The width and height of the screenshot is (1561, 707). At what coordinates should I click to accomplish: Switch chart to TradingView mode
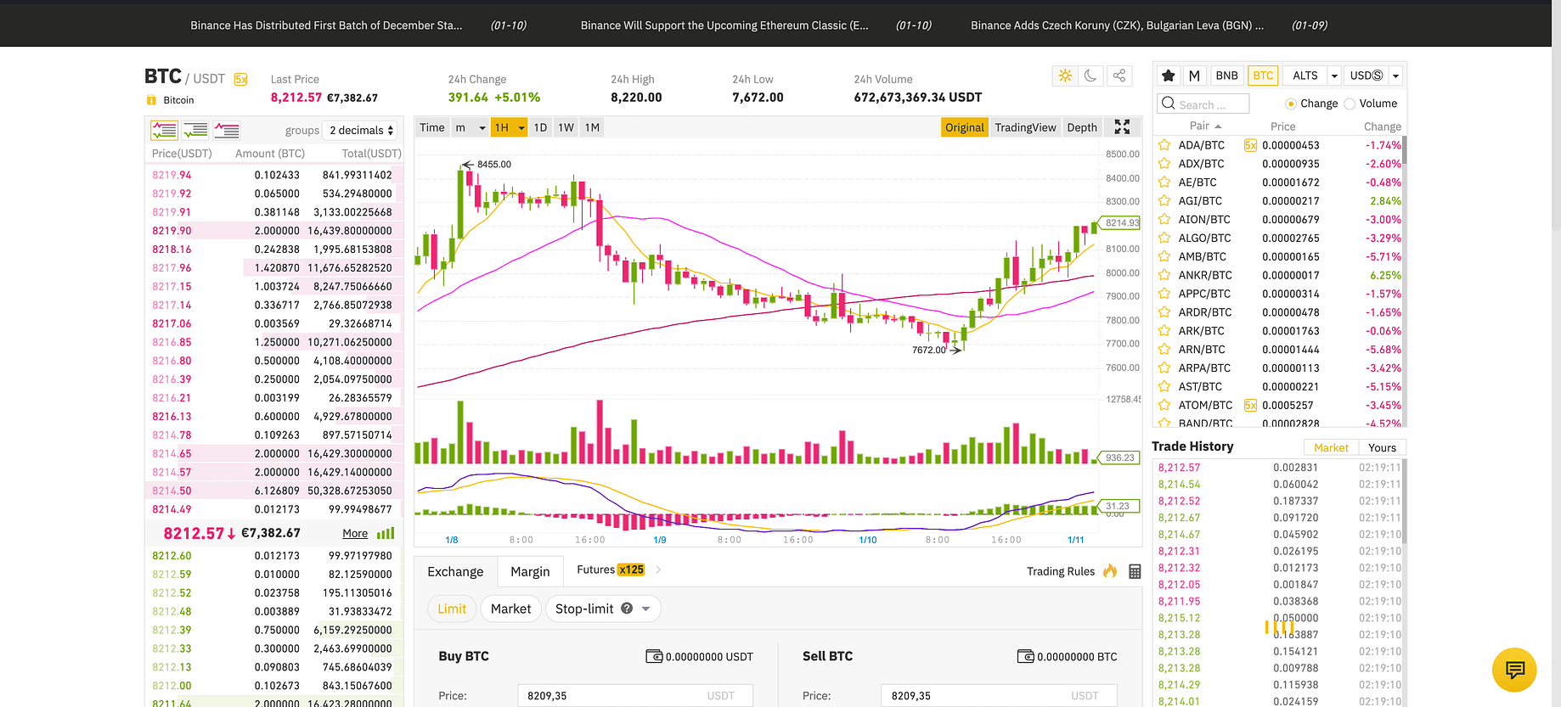pos(1025,127)
